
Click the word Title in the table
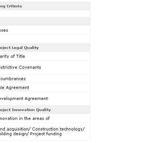pyautogui.click(x=21, y=56)
